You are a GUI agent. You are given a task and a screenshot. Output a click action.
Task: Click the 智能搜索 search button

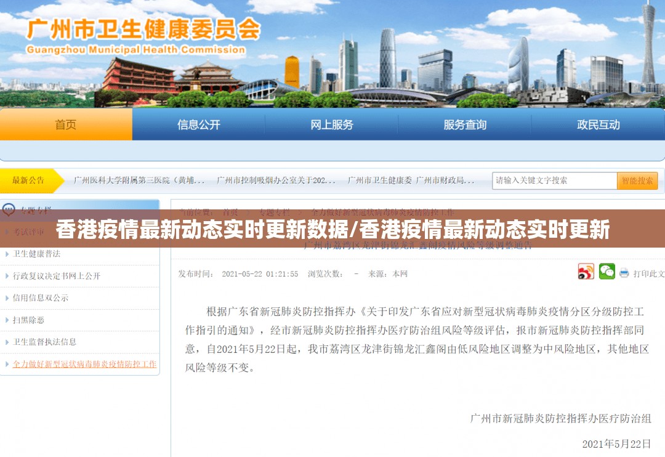coord(637,180)
